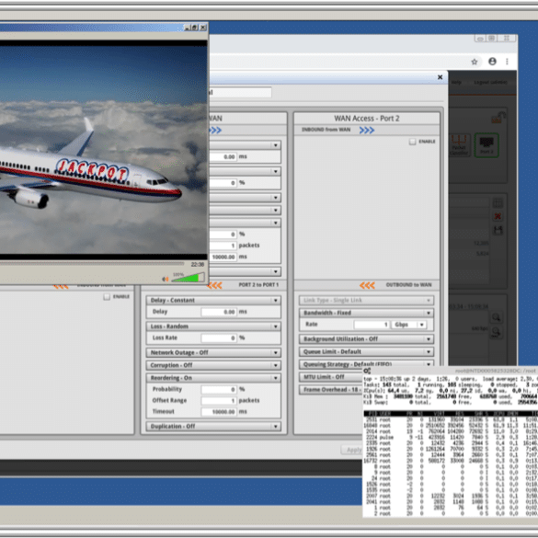Click the name text field at dialog top
The height and width of the screenshot is (538, 538).
tap(241, 92)
